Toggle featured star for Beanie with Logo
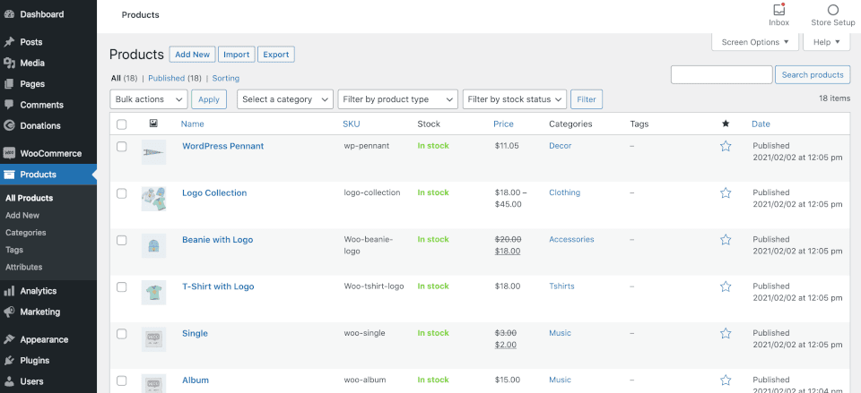Viewport: 861px width, 393px height. [726, 240]
